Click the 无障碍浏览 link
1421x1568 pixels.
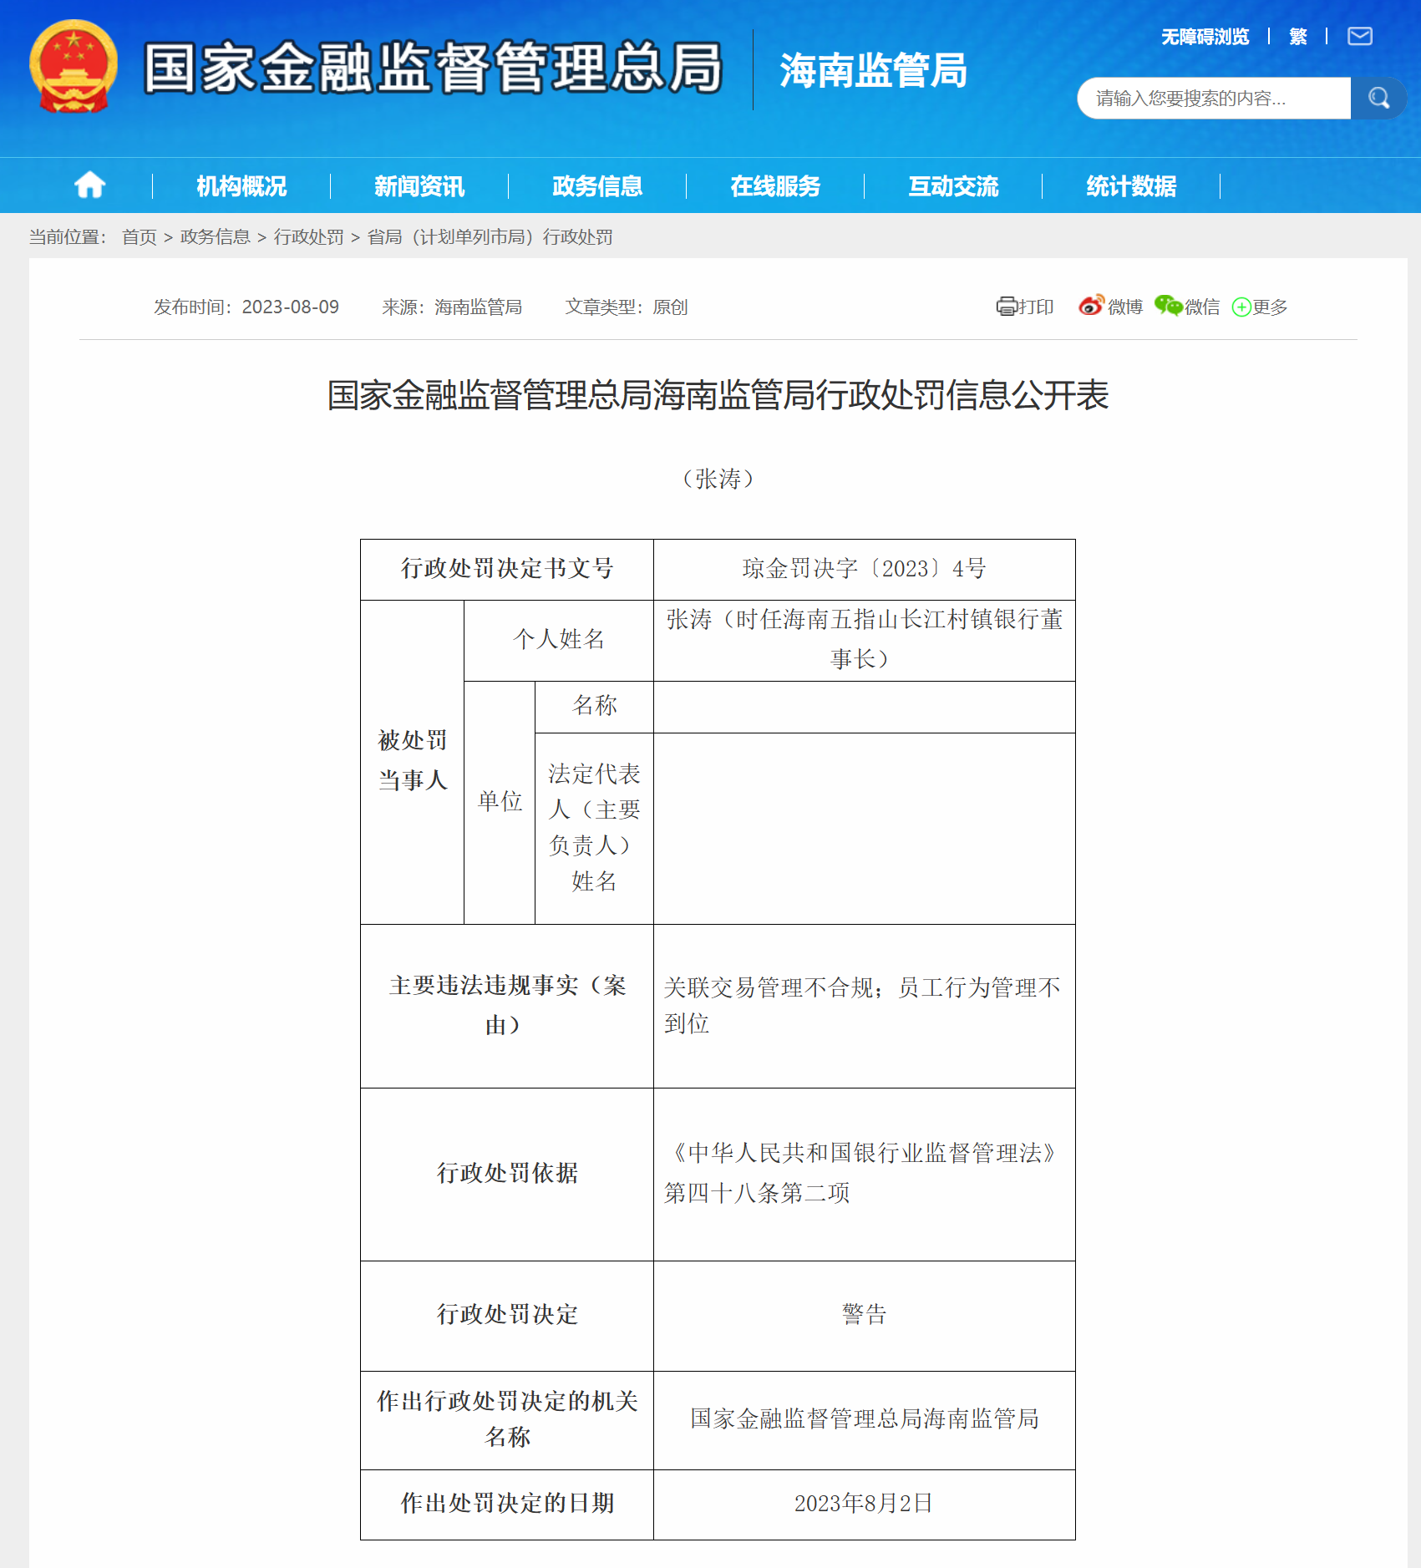coord(1205,37)
